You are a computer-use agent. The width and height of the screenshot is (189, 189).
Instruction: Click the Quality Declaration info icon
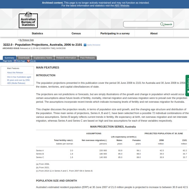pos(85,45)
